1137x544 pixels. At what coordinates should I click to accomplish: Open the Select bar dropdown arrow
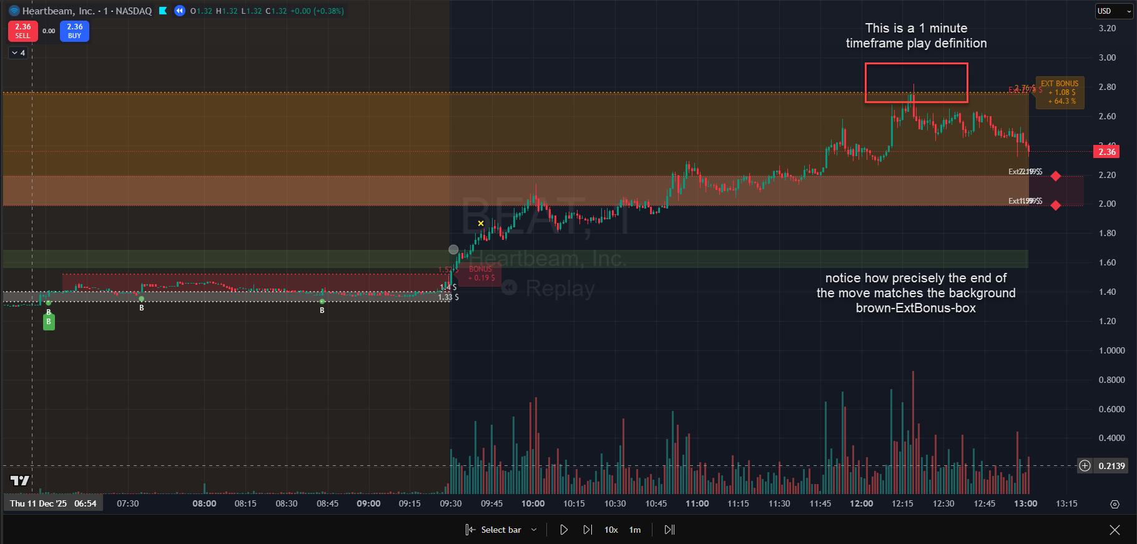[534, 530]
